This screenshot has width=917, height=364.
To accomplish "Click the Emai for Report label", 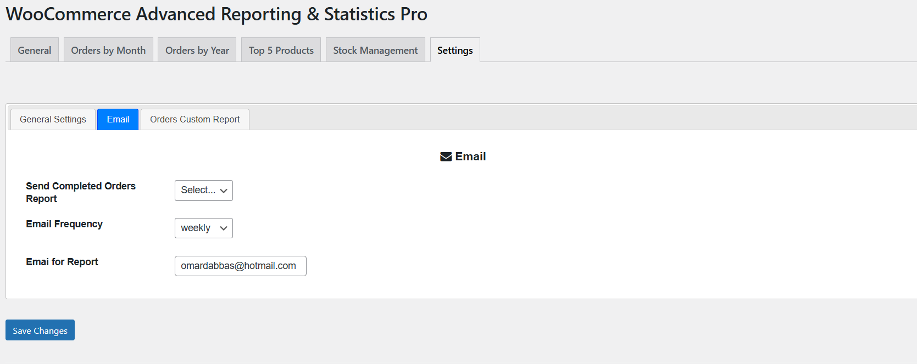I will click(x=62, y=261).
